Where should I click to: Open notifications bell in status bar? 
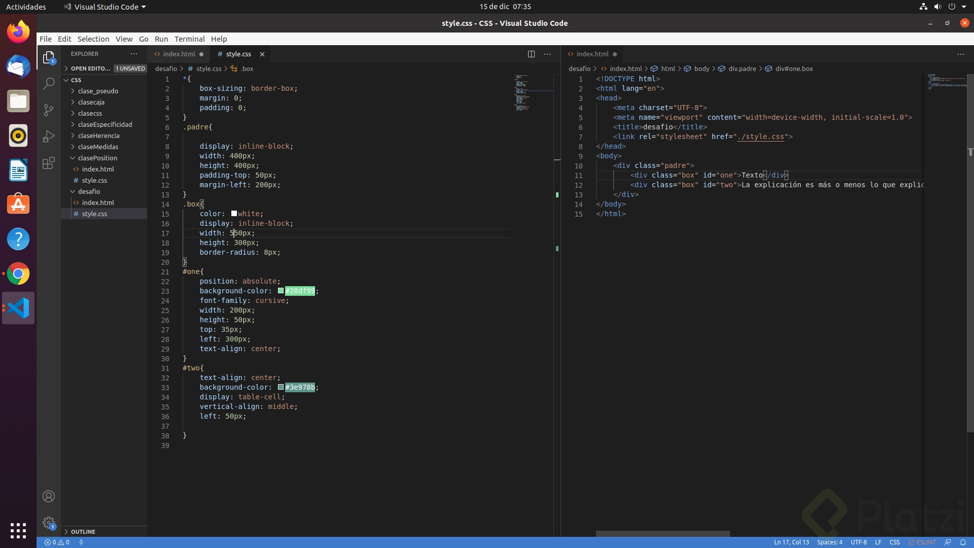963,542
